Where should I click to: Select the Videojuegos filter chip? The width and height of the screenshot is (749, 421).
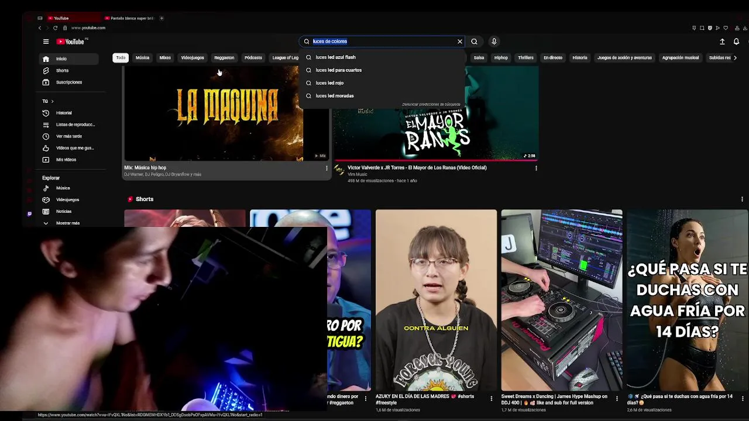click(193, 58)
